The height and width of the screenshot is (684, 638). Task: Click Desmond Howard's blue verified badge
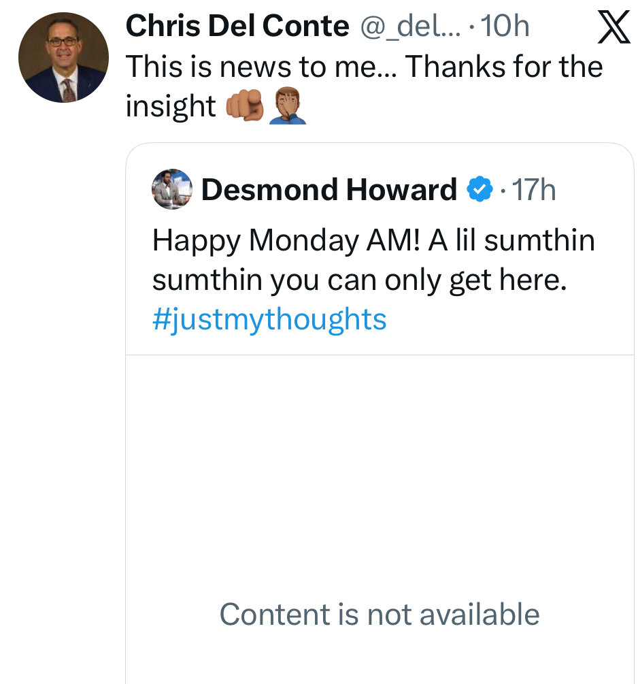[x=480, y=189]
